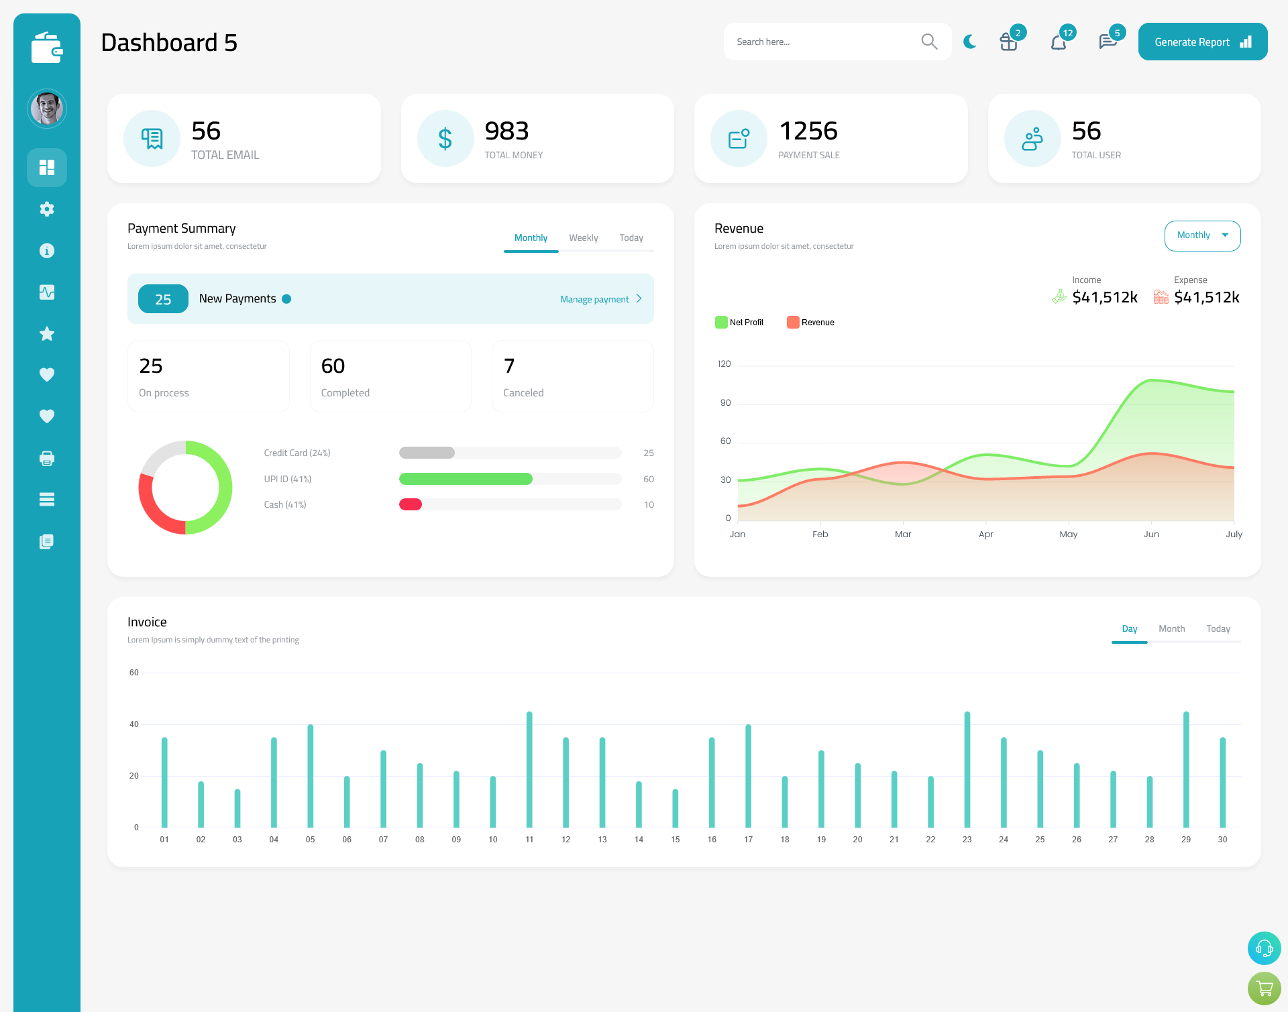The height and width of the screenshot is (1012, 1288).
Task: Click the star/favorites icon in sidebar
Action: pyautogui.click(x=47, y=333)
